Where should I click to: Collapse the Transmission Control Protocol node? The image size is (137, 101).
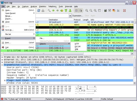2,65
